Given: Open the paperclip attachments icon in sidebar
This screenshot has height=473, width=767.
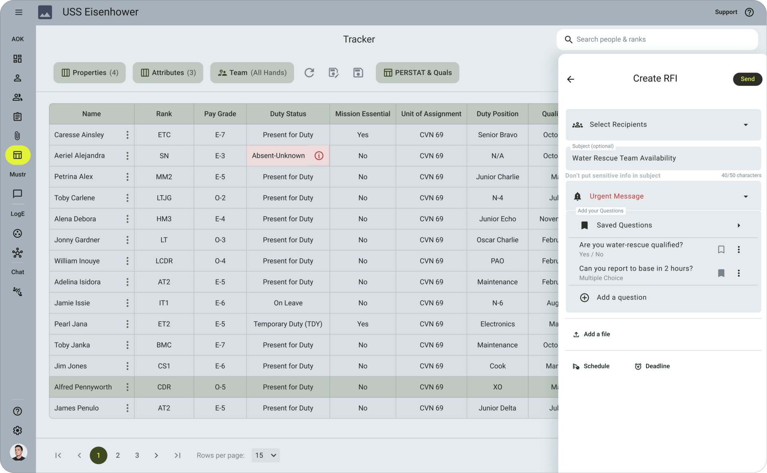Looking at the screenshot, I should [17, 136].
